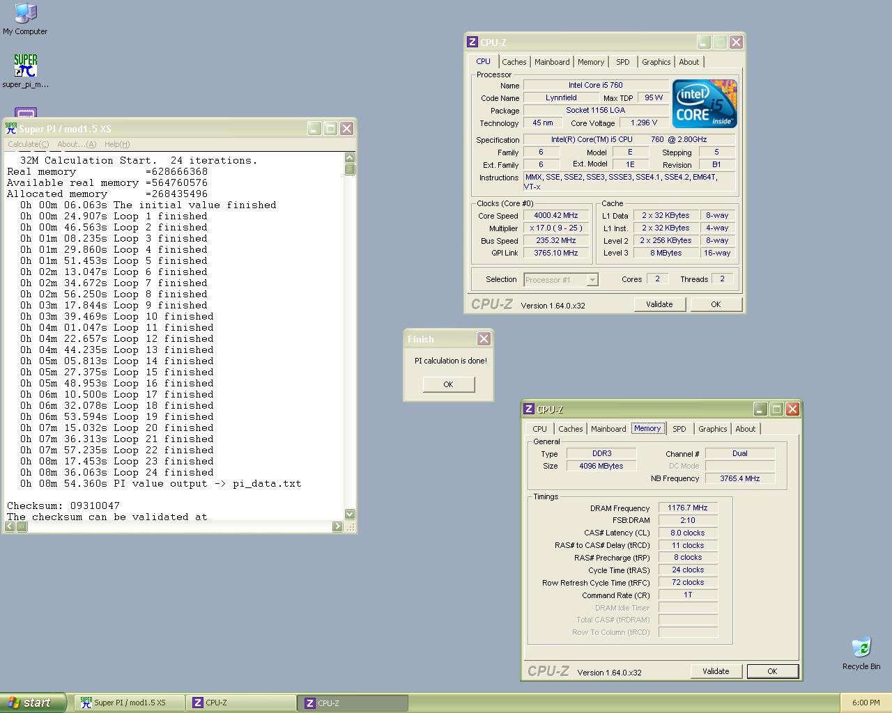The image size is (892, 713).
Task: Click the 6:00 PM system clock
Action: coord(866,703)
